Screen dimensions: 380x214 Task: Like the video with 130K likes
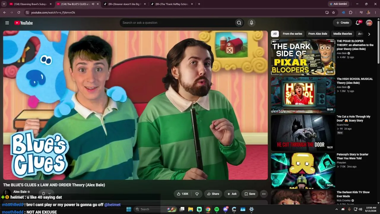183,194
